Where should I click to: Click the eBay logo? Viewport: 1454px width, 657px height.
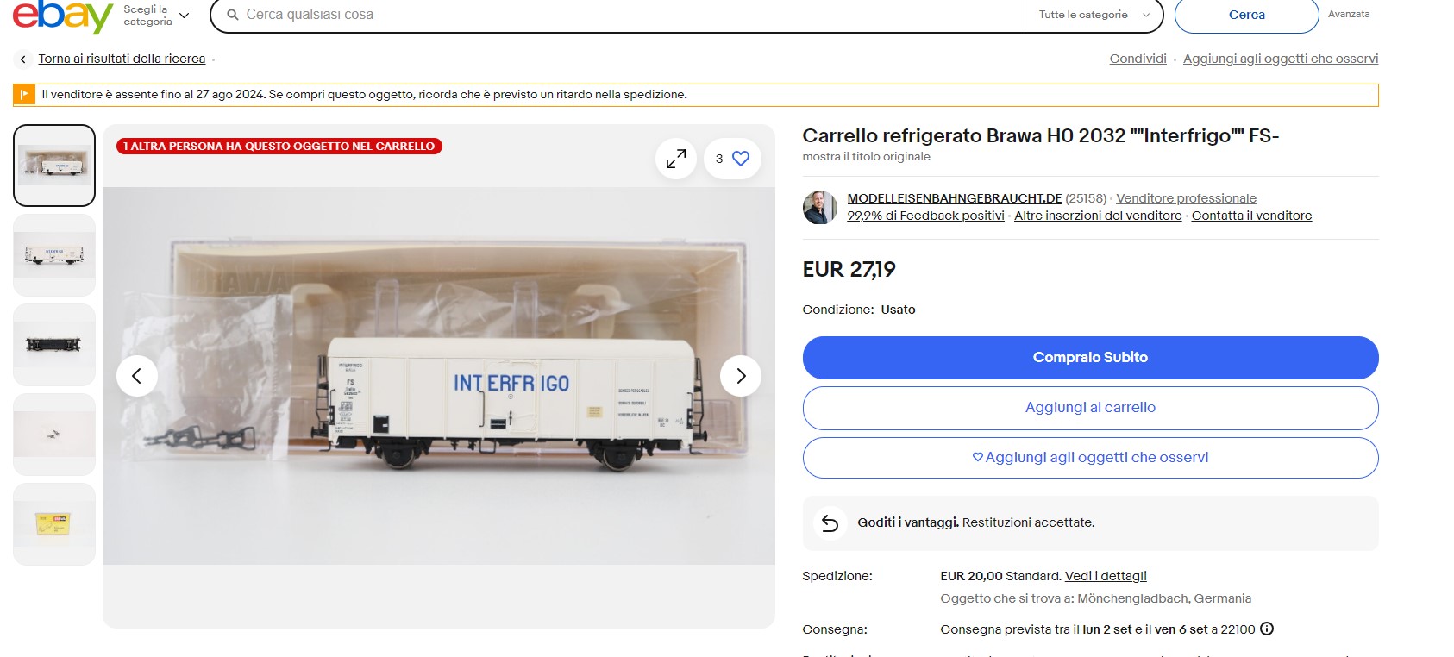point(63,16)
